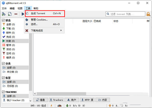Open the 帮助 menu
The image size is (152, 108).
36,9
